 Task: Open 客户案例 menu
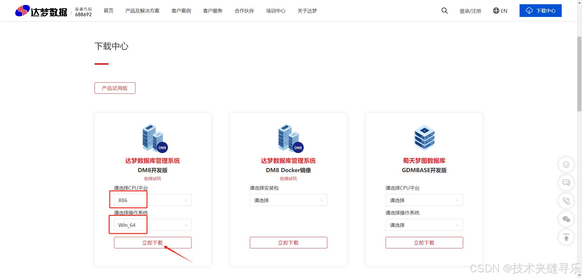click(181, 11)
